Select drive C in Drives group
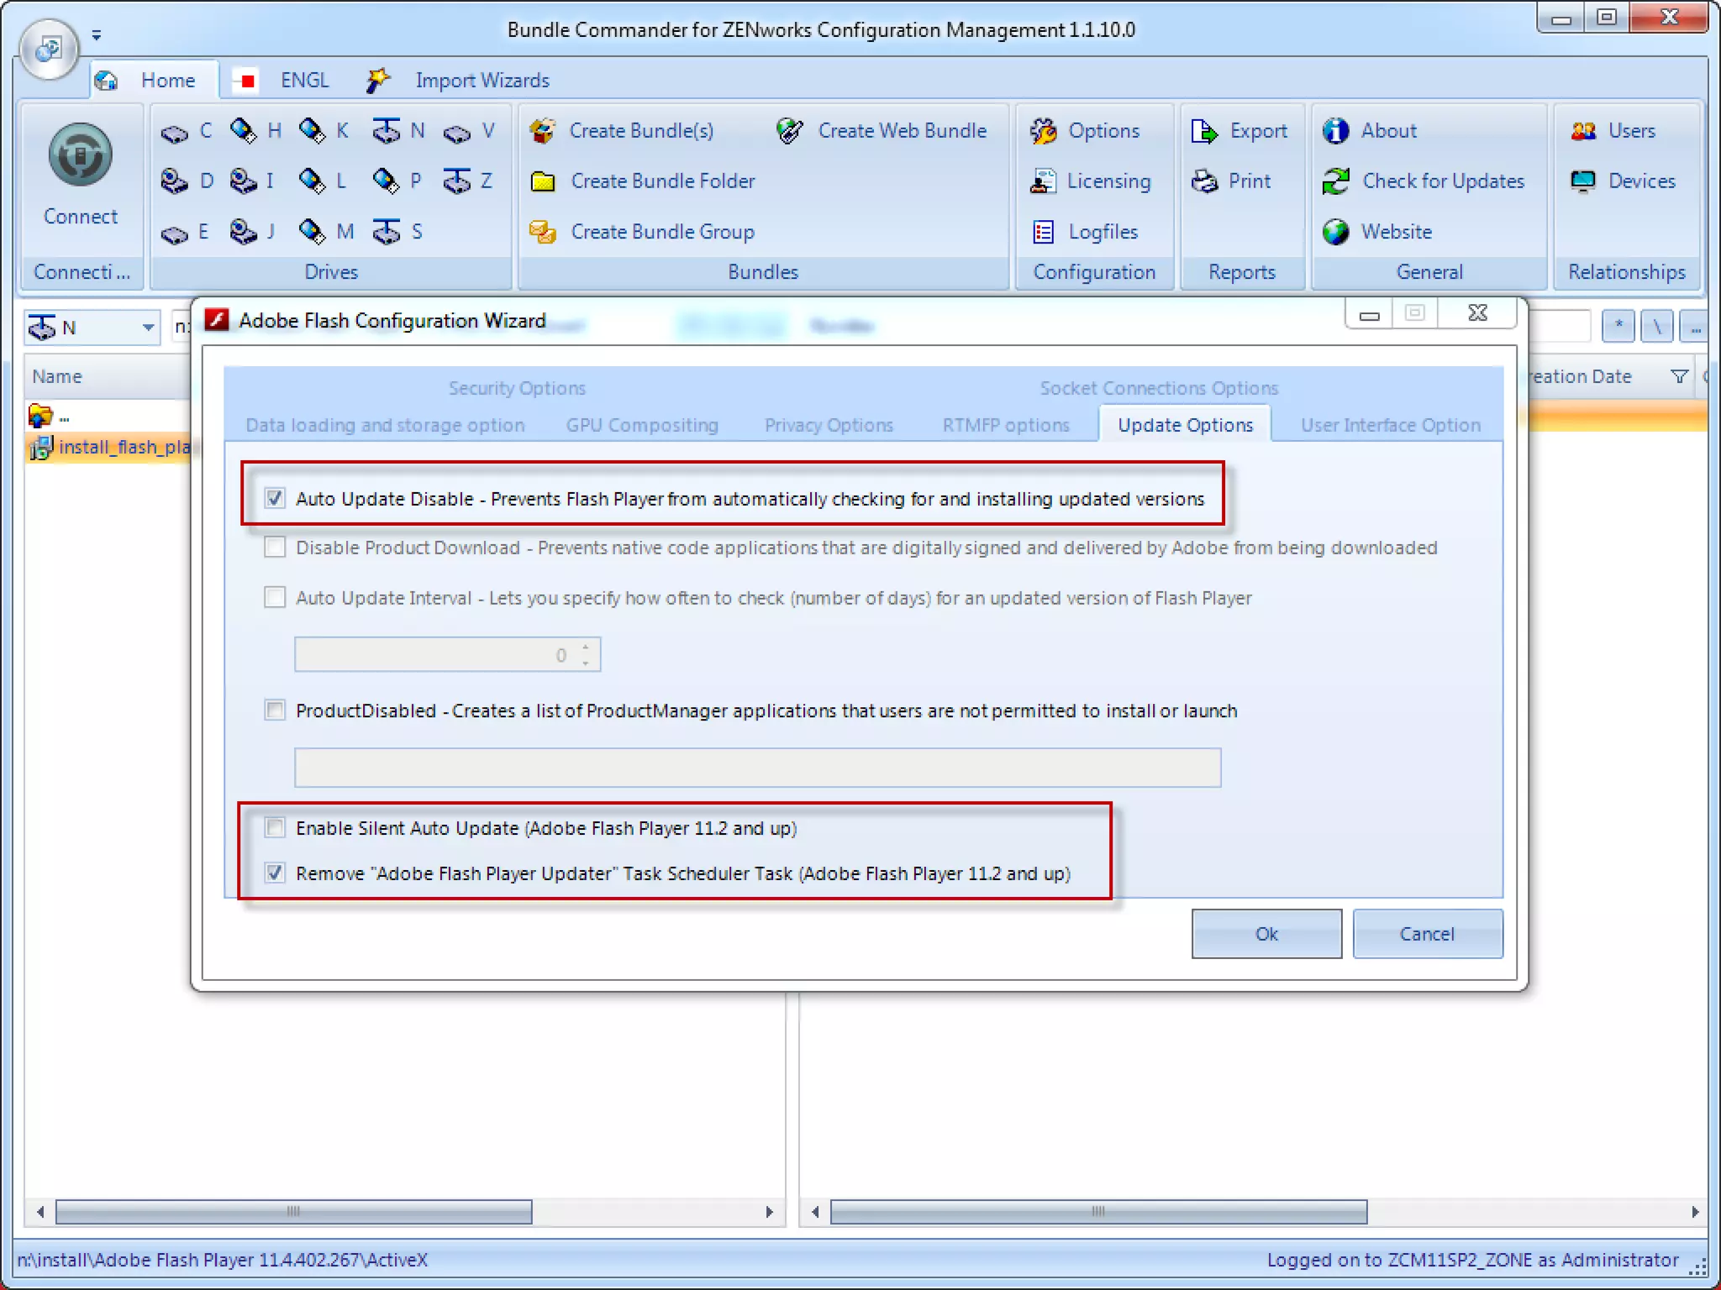Screen dimensions: 1721x1290 tap(187, 131)
